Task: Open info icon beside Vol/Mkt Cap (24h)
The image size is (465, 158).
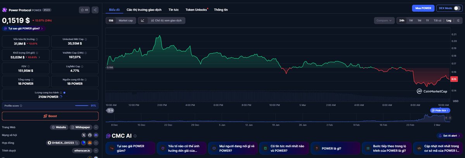Action: pos(86,53)
